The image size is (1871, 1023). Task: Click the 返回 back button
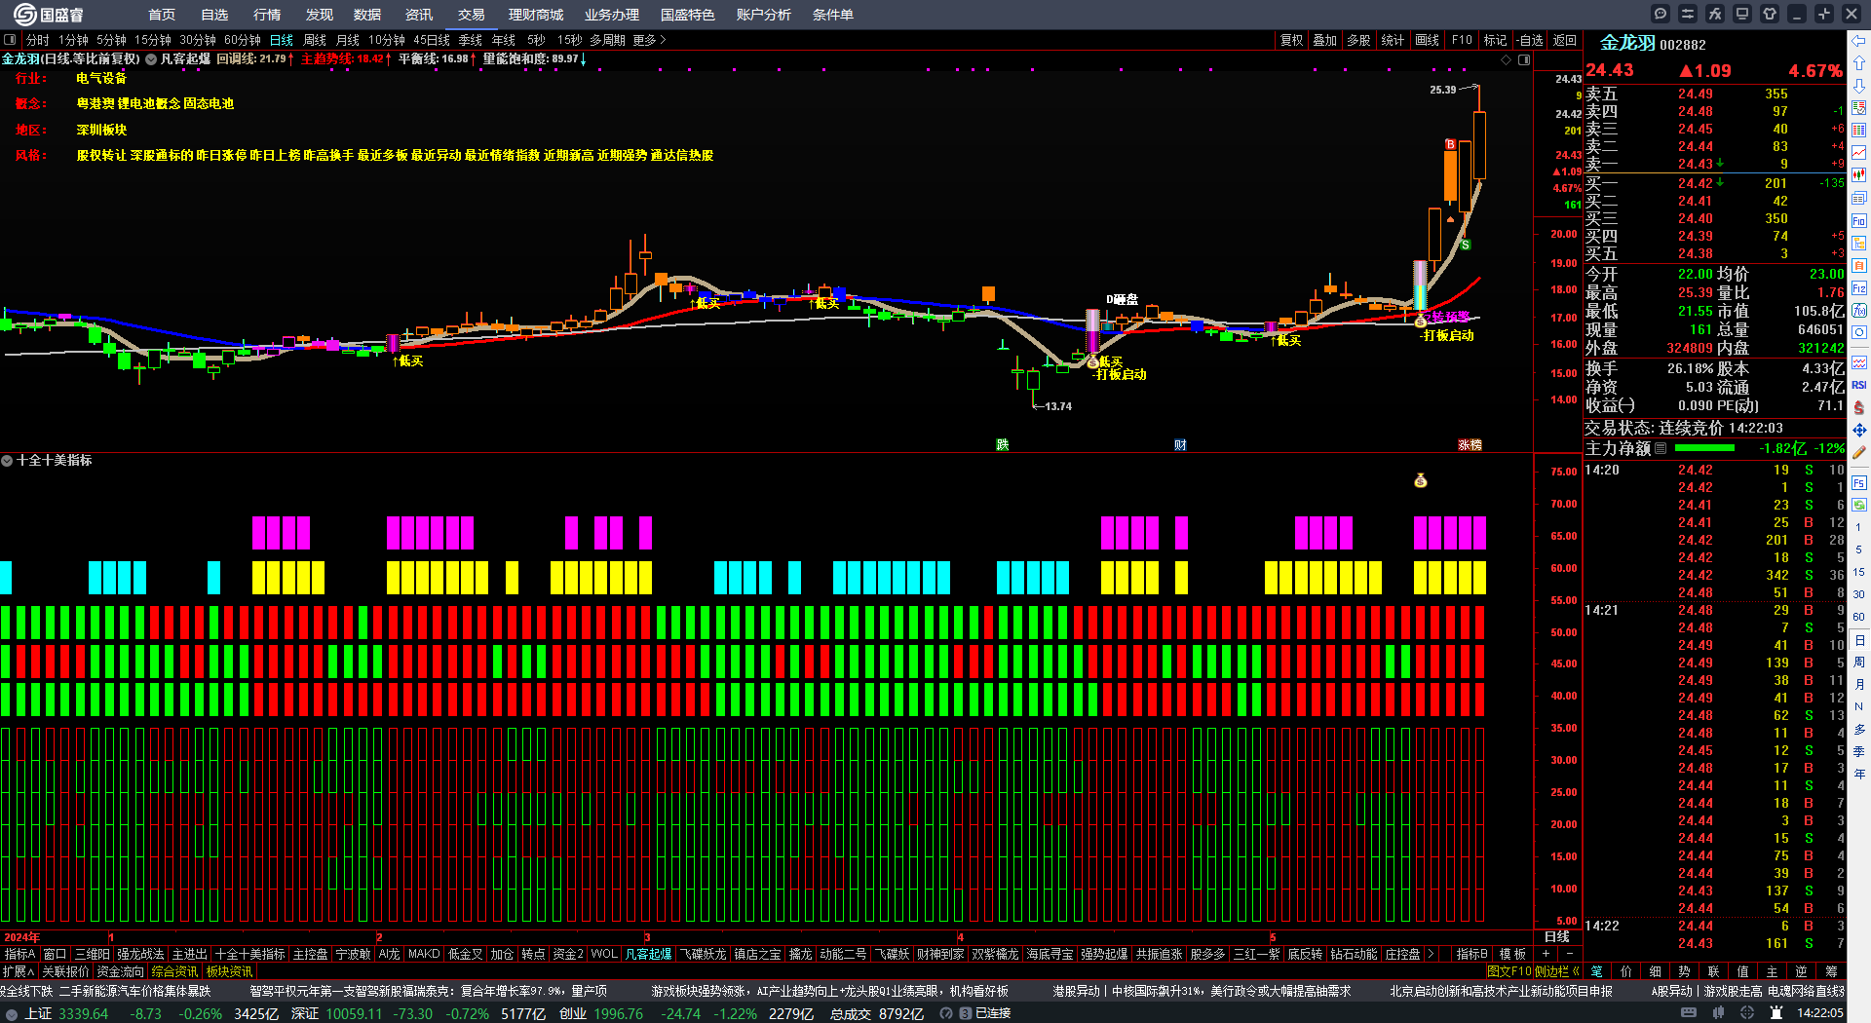point(1565,40)
